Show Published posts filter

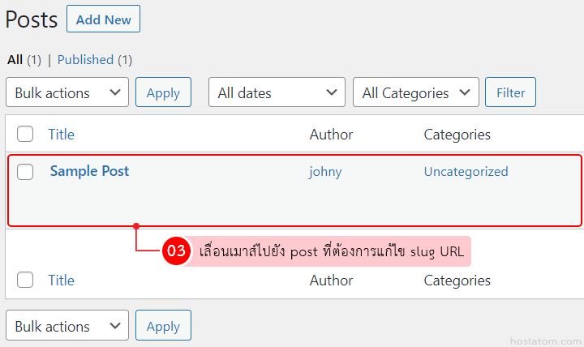pyautogui.click(x=85, y=59)
